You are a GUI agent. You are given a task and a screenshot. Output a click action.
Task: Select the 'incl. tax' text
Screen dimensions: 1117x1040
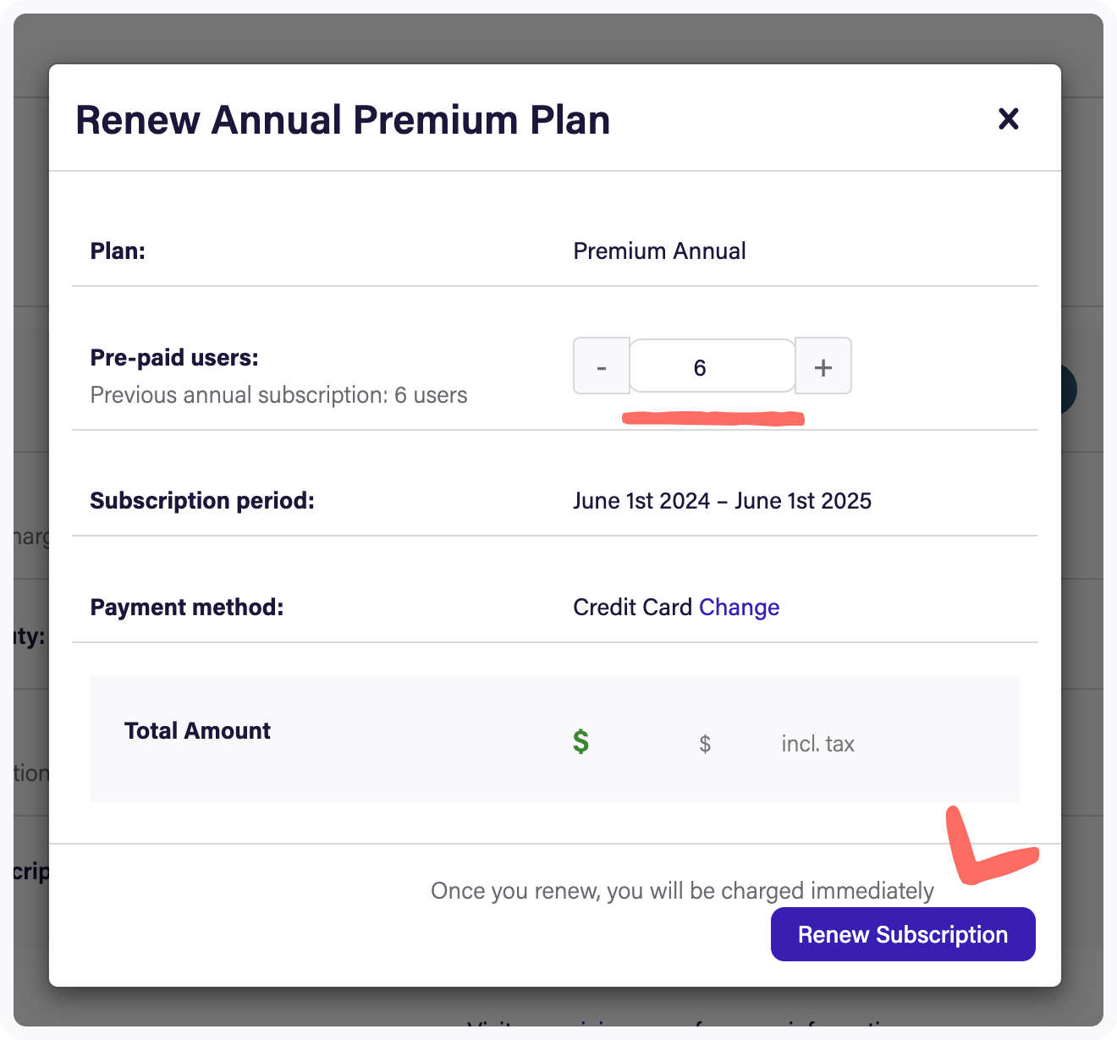[x=817, y=744]
